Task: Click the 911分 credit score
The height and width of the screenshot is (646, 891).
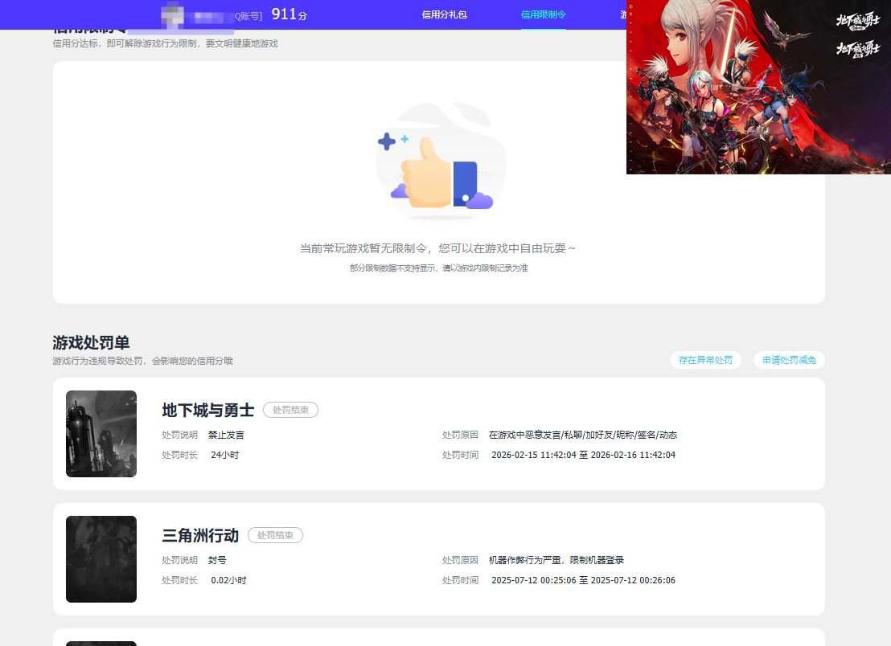Action: (289, 14)
